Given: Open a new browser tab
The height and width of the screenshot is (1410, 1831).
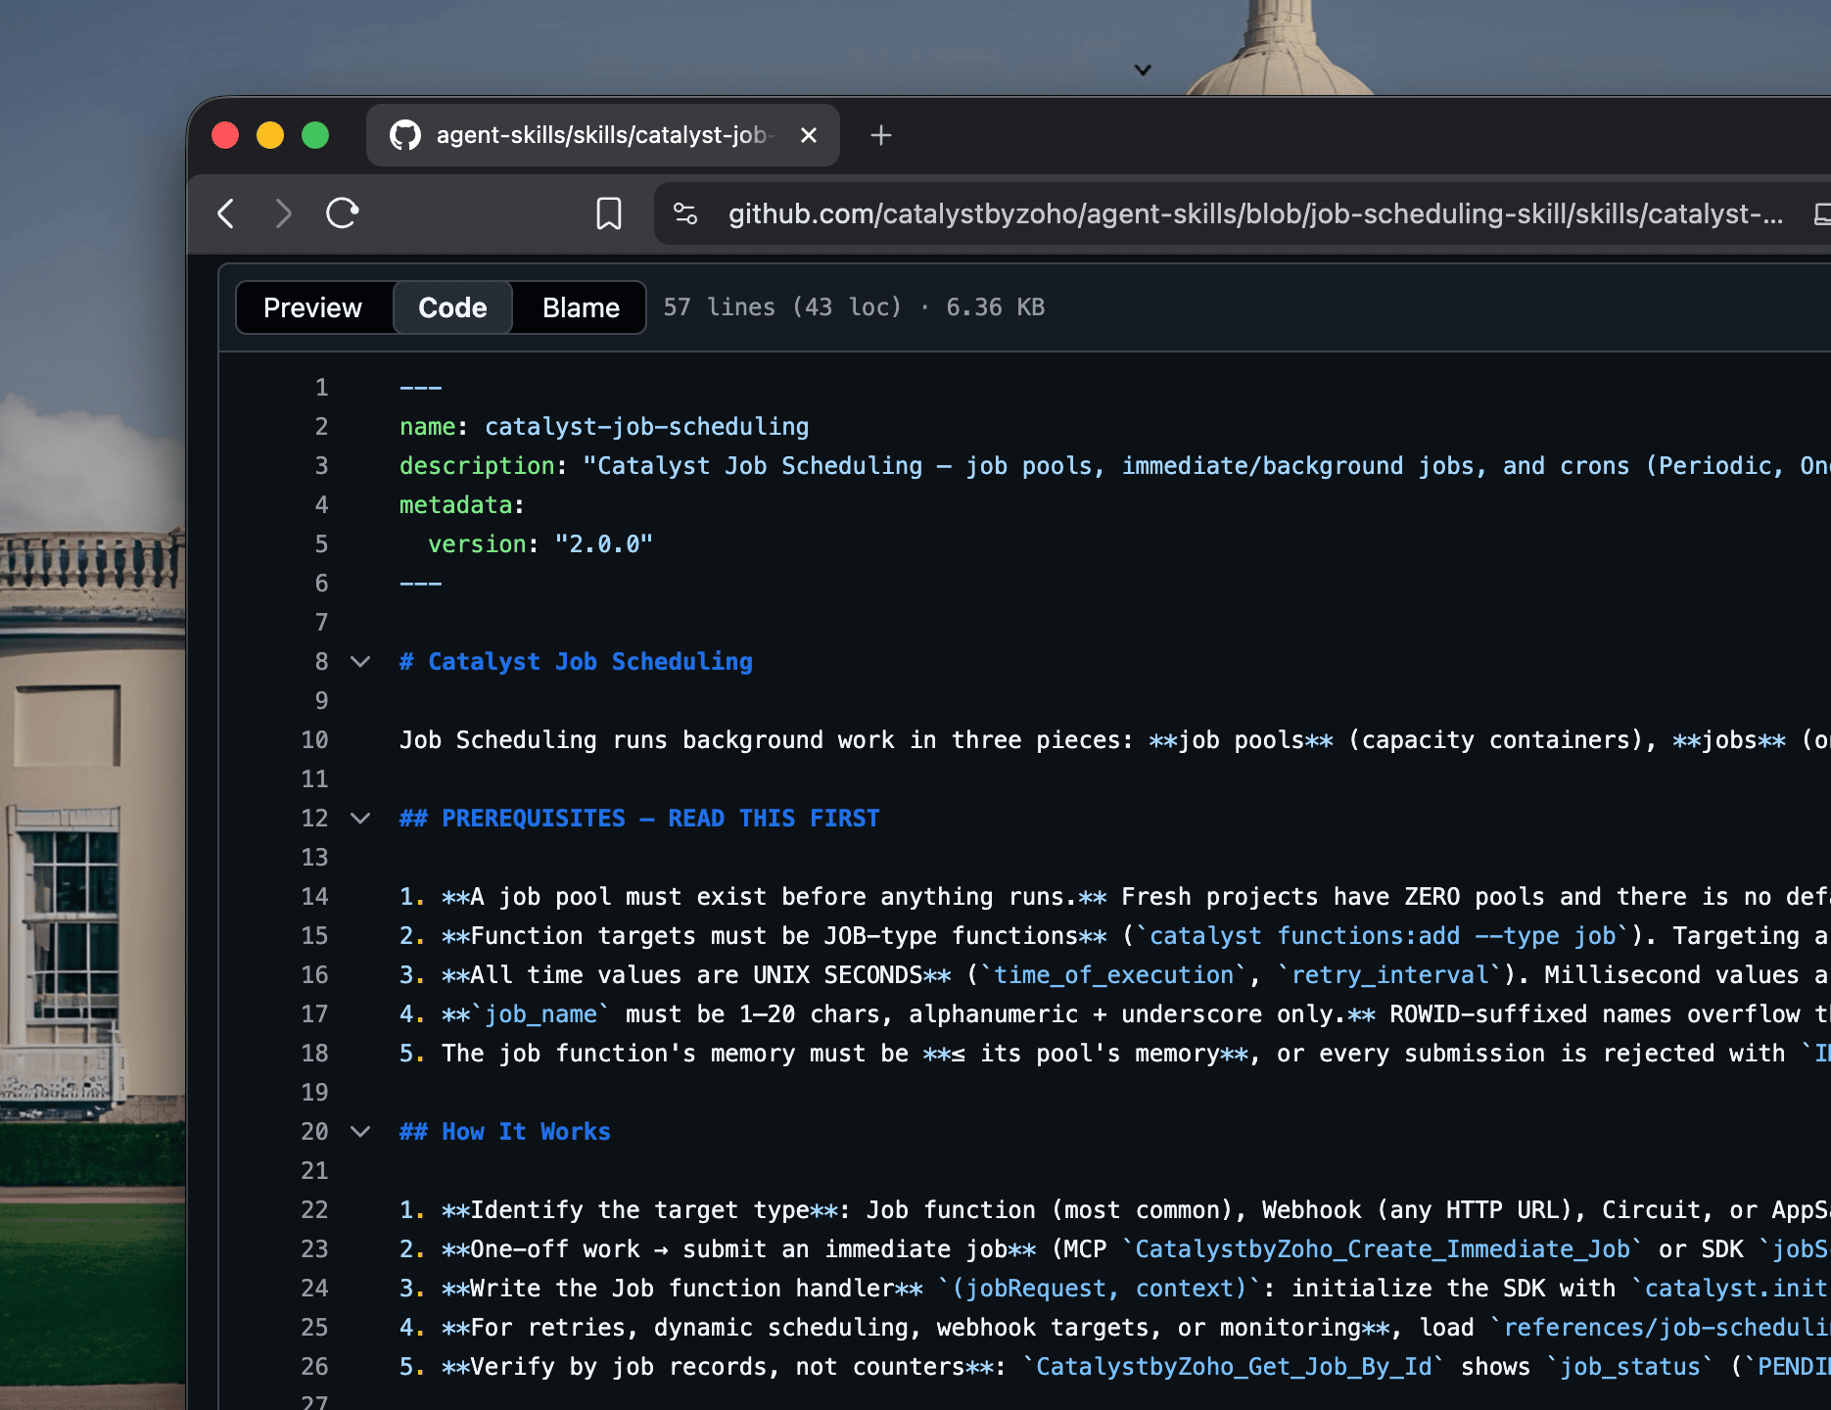Looking at the screenshot, I should (881, 135).
